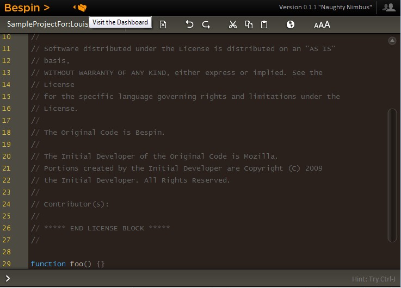
Task: Expand the command line prompt chevron
Action: point(8,279)
